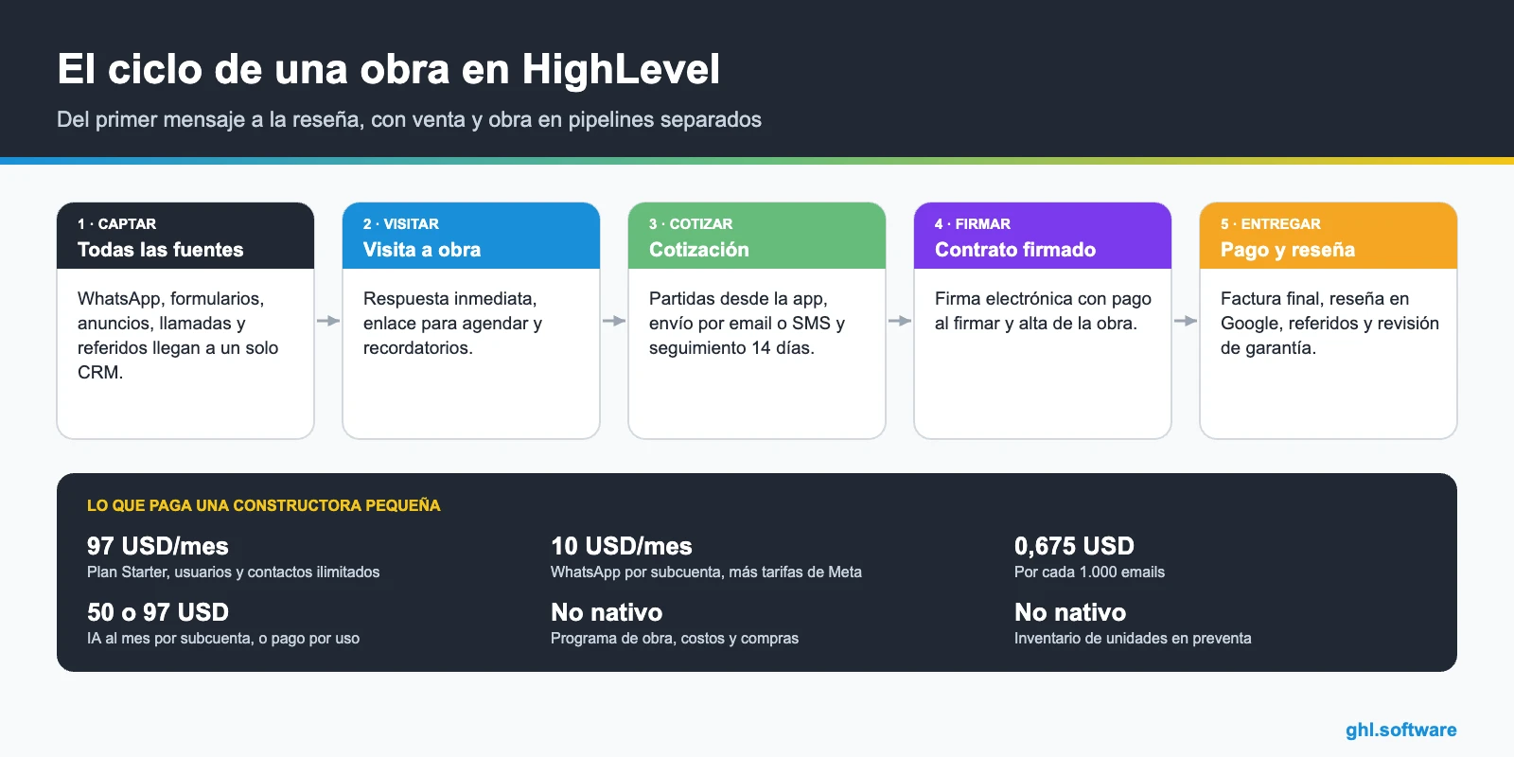Select the '3 · COTIZAR' step label
1514x757 pixels.
pos(690,224)
